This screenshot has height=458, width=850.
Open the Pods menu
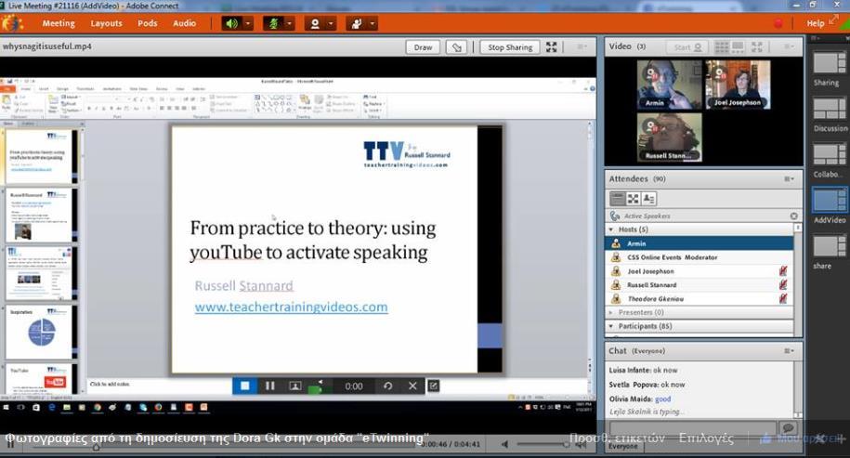point(147,23)
